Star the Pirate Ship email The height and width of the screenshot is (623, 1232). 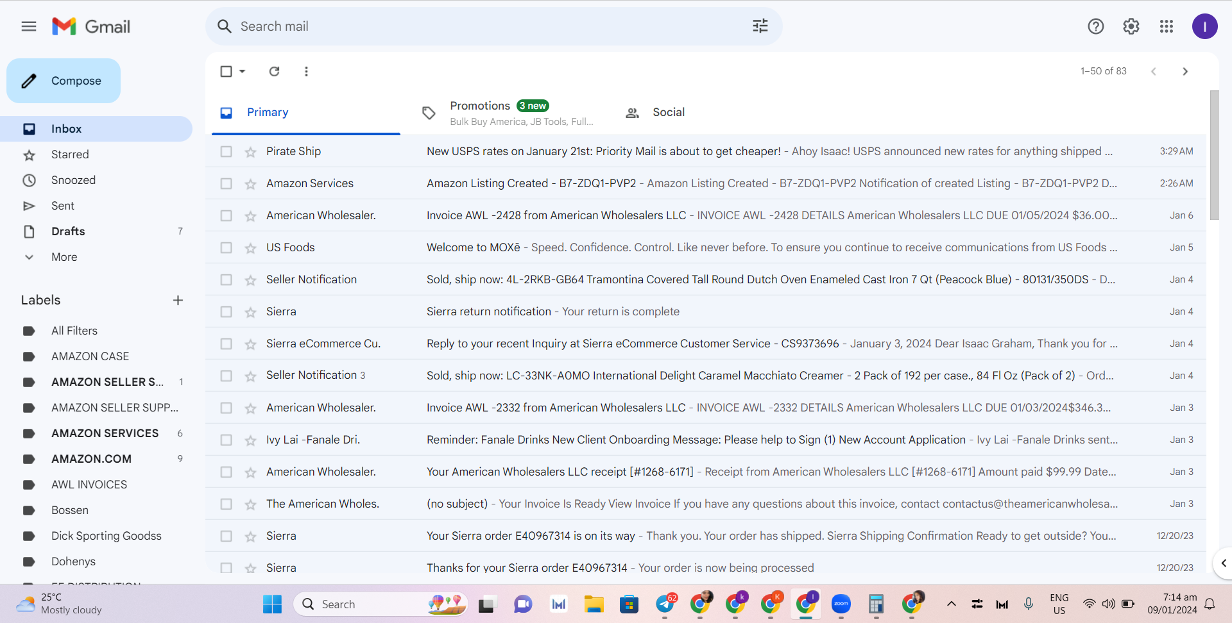250,152
